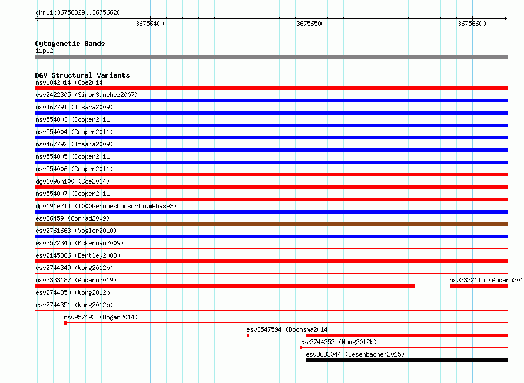Select the dgv1096n100 (Coe2014) label
Image resolution: width=524 pixels, height=383 pixels.
pyautogui.click(x=72, y=181)
